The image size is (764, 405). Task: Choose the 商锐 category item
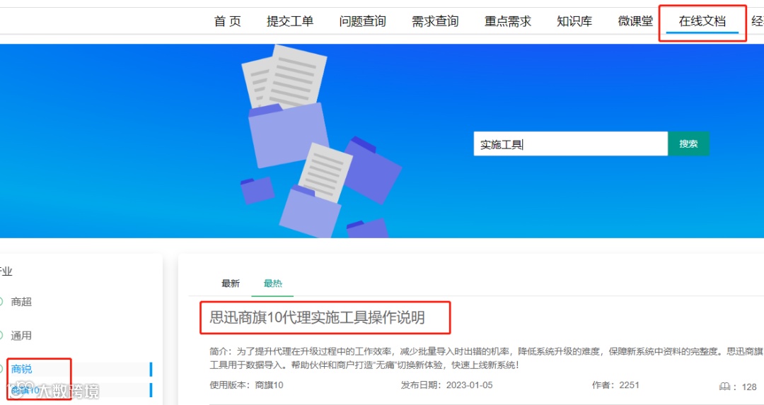[21, 369]
